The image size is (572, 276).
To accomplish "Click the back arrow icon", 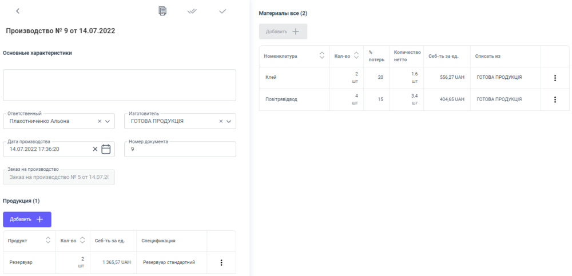I will [18, 11].
